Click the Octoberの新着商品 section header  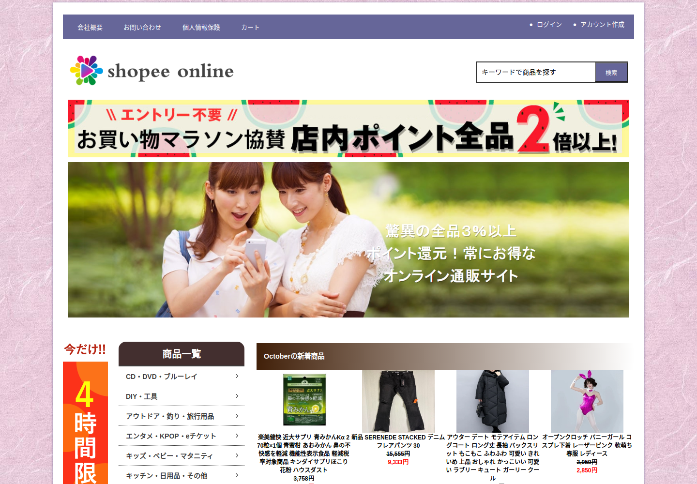click(444, 356)
